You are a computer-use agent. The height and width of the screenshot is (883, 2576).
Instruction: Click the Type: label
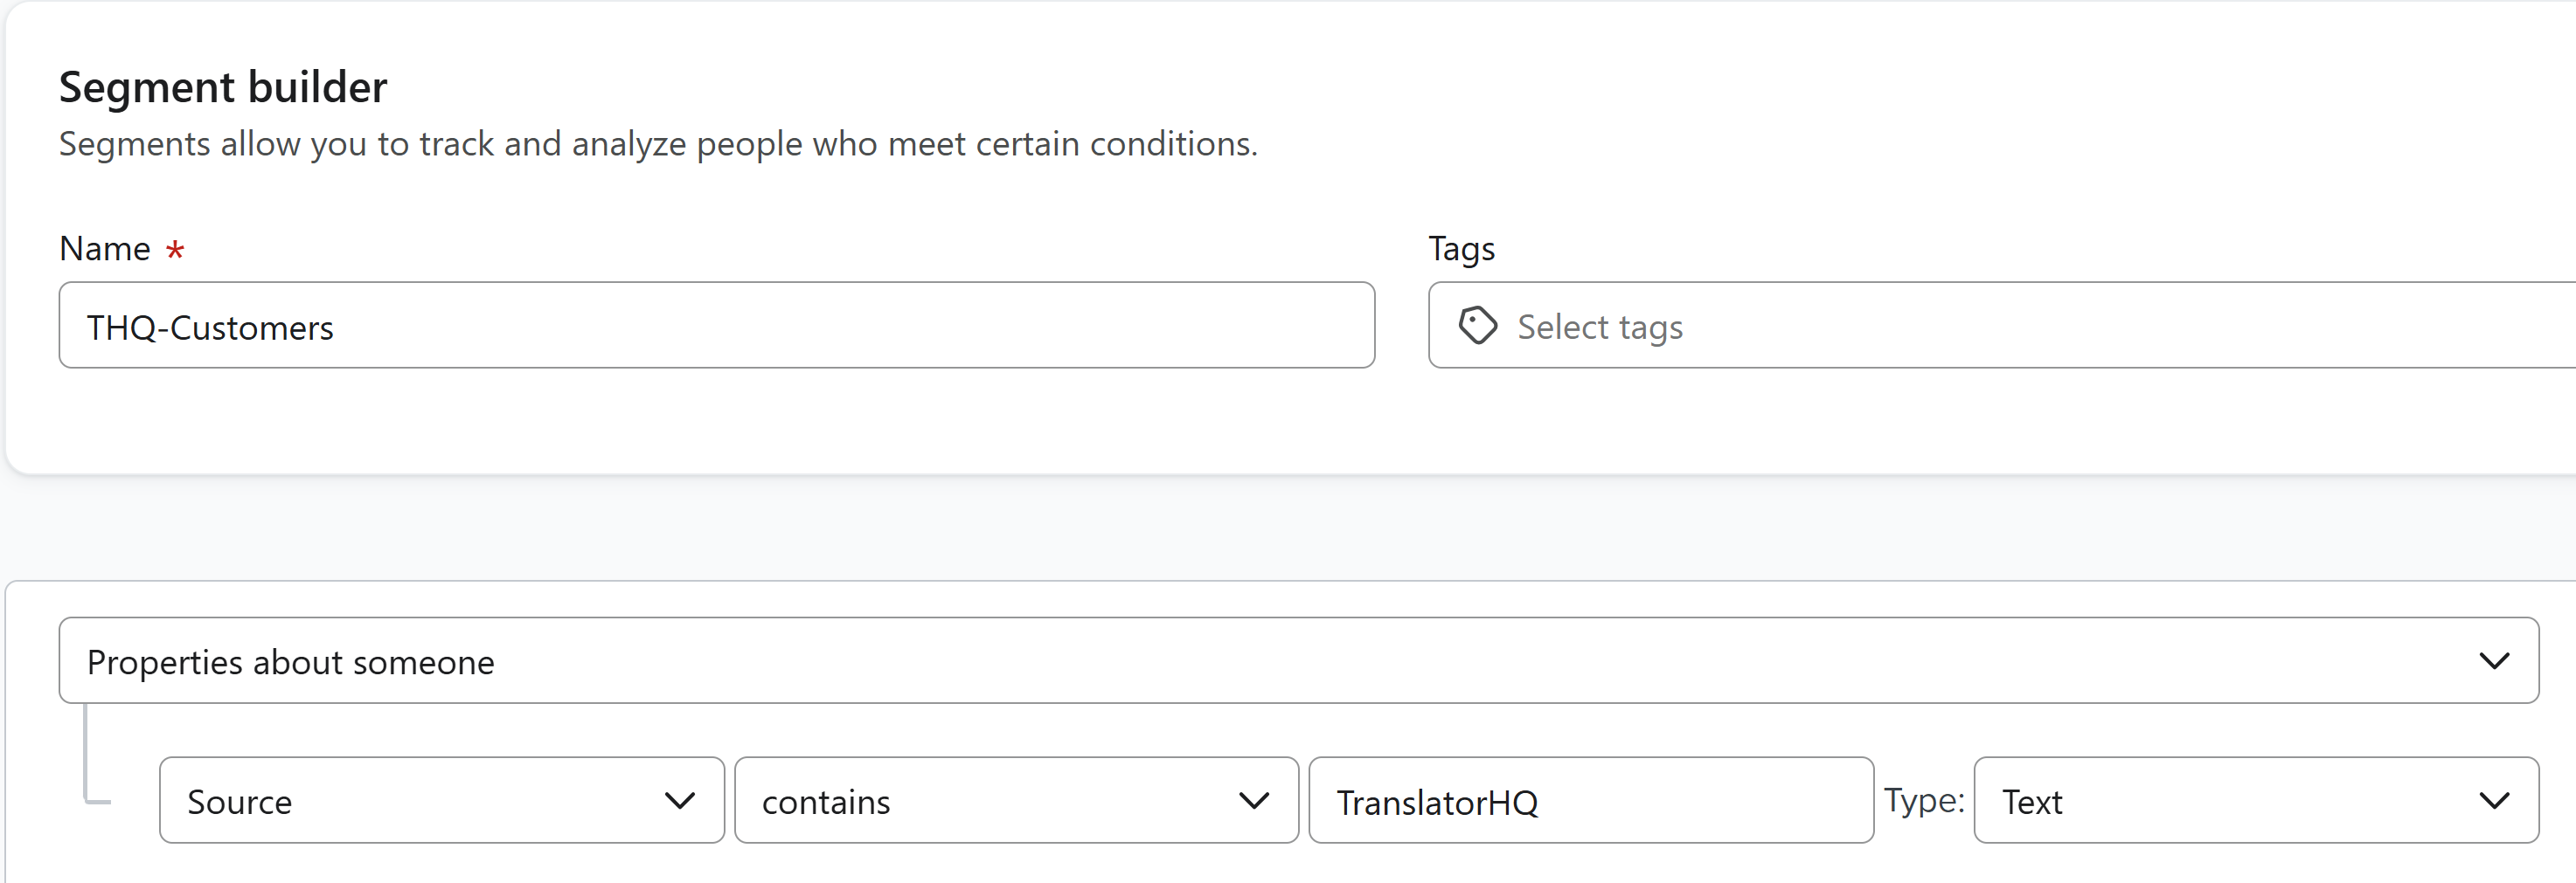point(1924,800)
